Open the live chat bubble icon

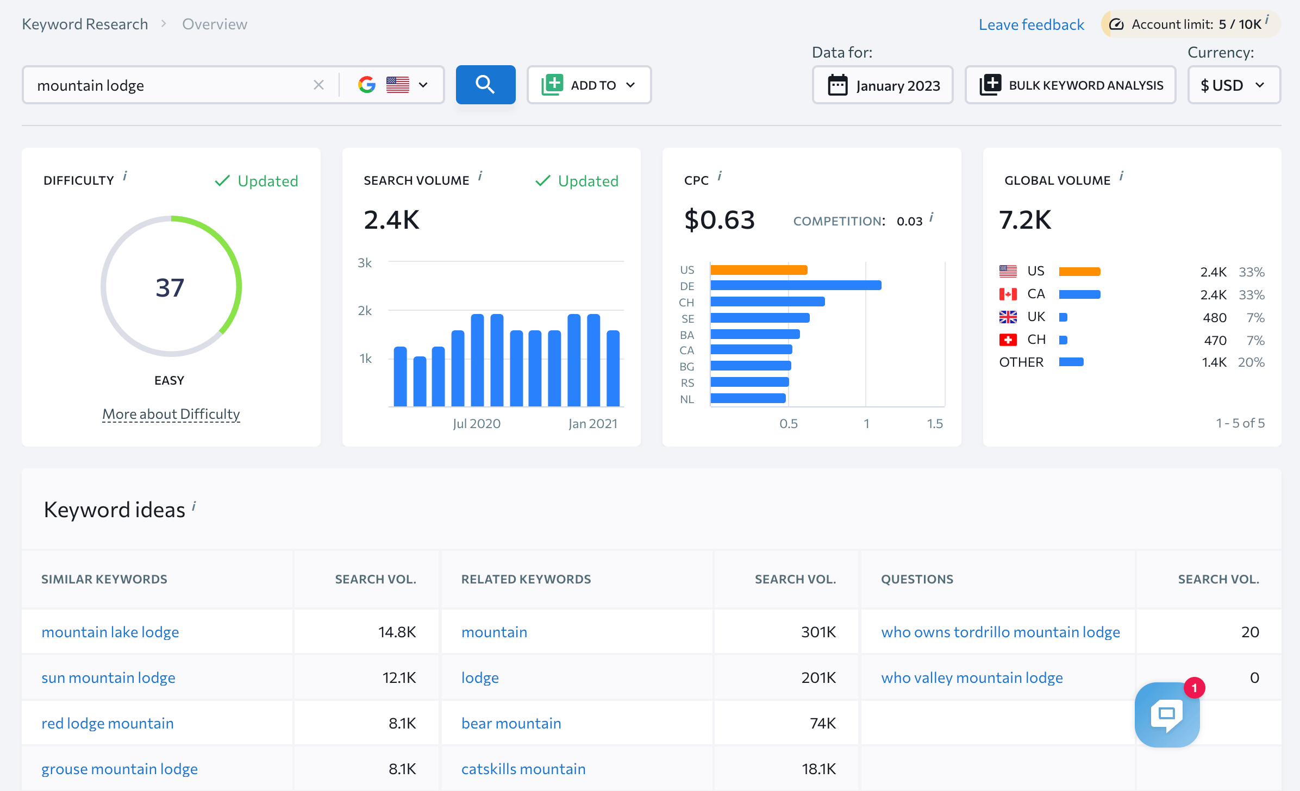coord(1166,714)
